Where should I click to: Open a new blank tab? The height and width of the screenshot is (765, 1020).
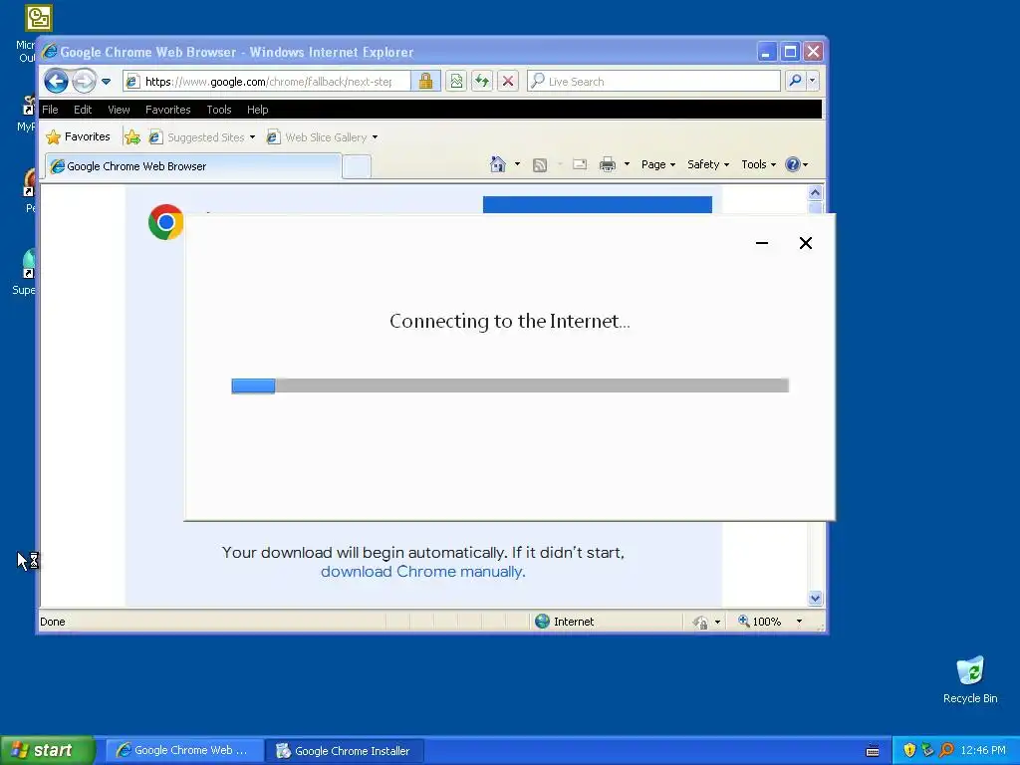[x=357, y=166]
